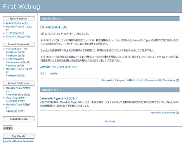Open the First Weblog header title
The image size is (182, 143).
(21, 7)
